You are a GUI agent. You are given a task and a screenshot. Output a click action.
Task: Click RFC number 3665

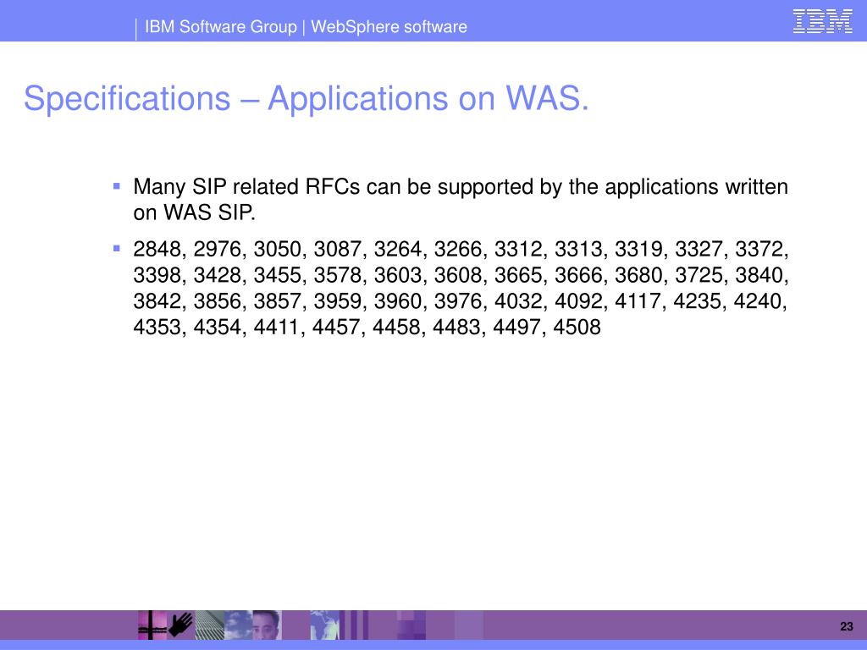[518, 275]
